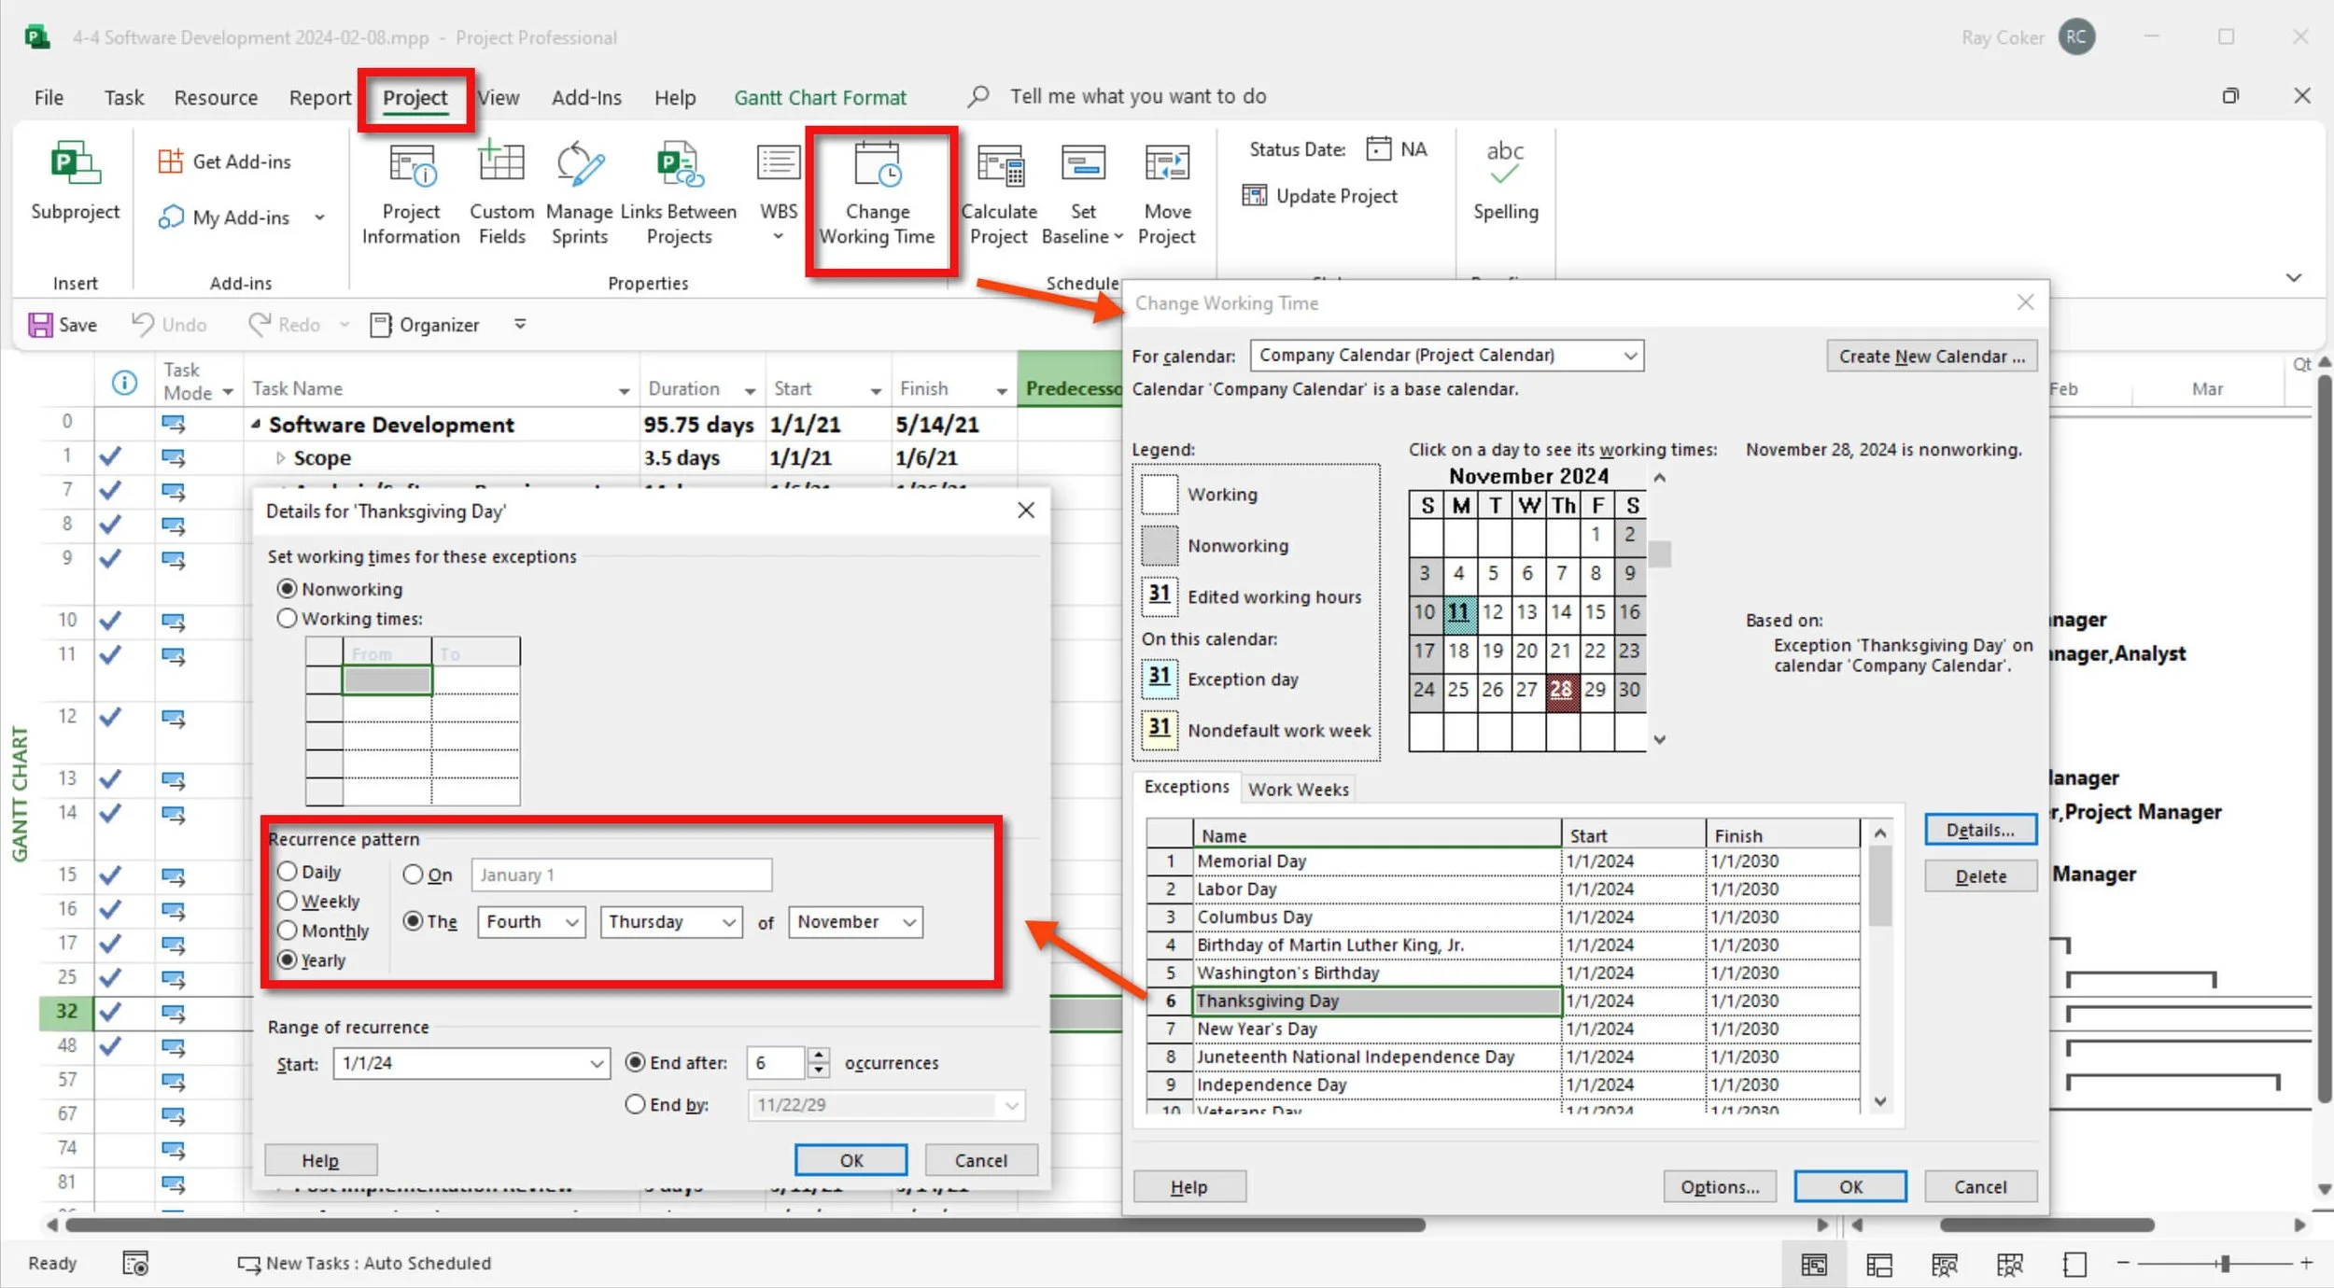
Task: Switch to Gantt Chart view in status bar
Action: [x=1813, y=1265]
